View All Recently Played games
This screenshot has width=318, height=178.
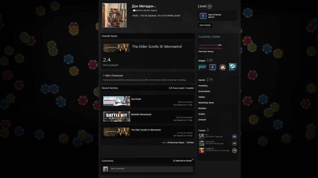176,142
